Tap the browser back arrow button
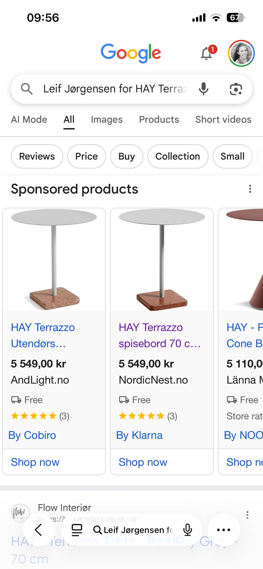Viewport: 263px width, 569px height. coord(38,530)
